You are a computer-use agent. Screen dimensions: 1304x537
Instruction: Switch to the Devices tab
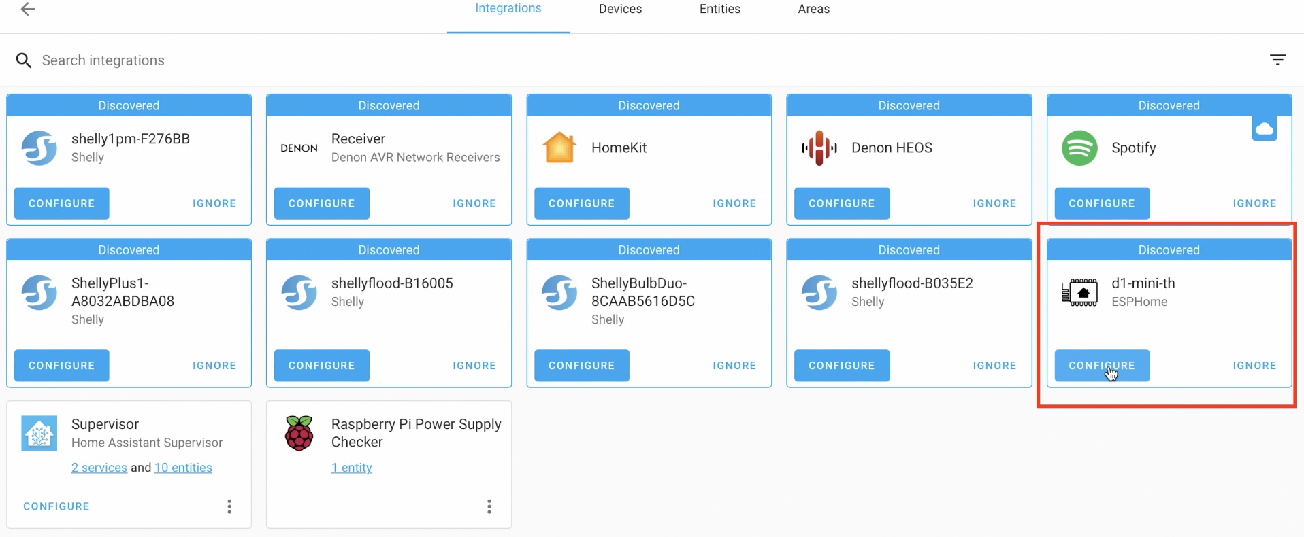620,9
